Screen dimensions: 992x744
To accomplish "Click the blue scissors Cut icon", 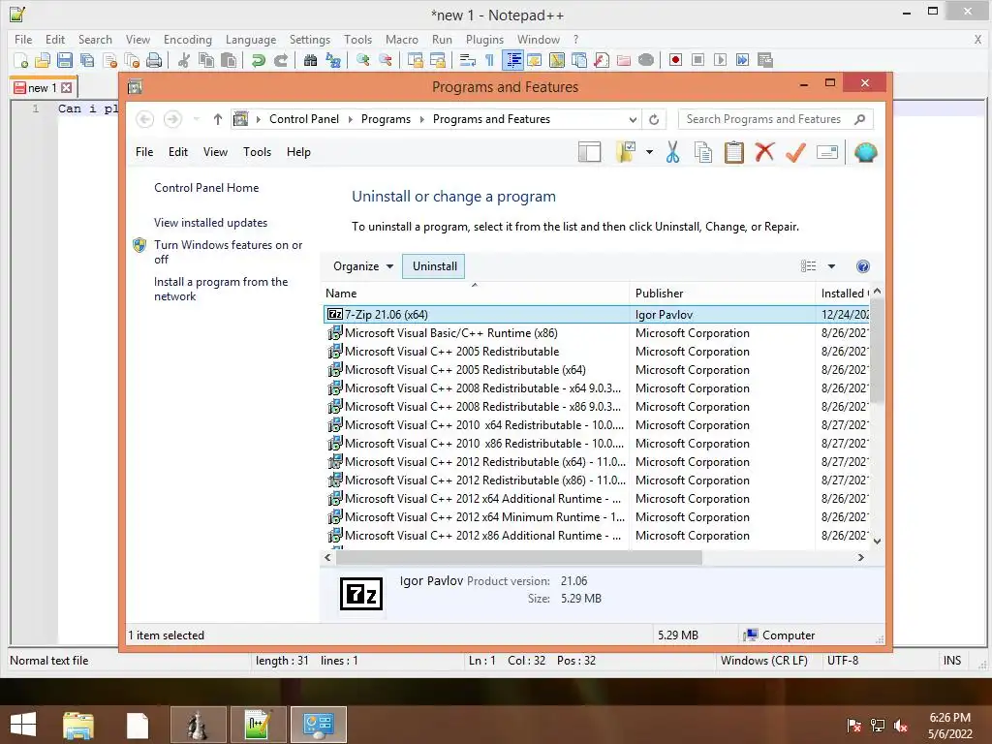I will (672, 152).
